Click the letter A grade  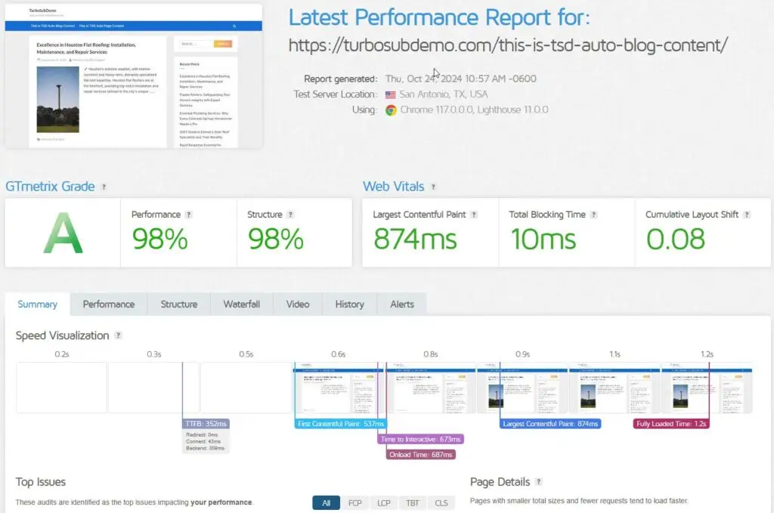pyautogui.click(x=63, y=233)
